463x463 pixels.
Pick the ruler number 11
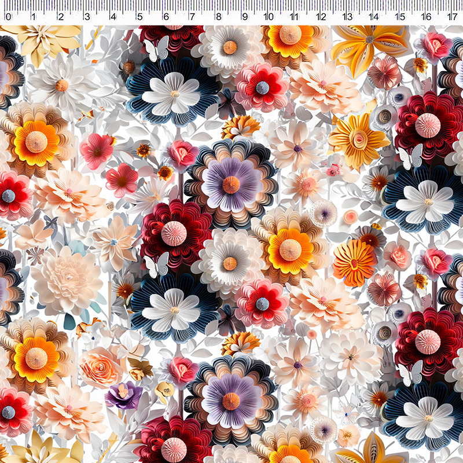294,17
